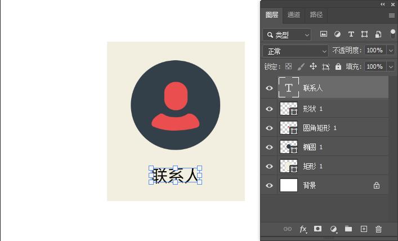Hide the 圆角矩形 1 layer
Screen dimensions: 398x241
269,128
